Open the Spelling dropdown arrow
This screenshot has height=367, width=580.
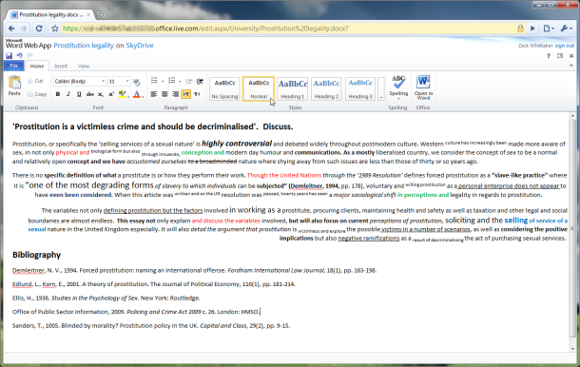tap(398, 99)
